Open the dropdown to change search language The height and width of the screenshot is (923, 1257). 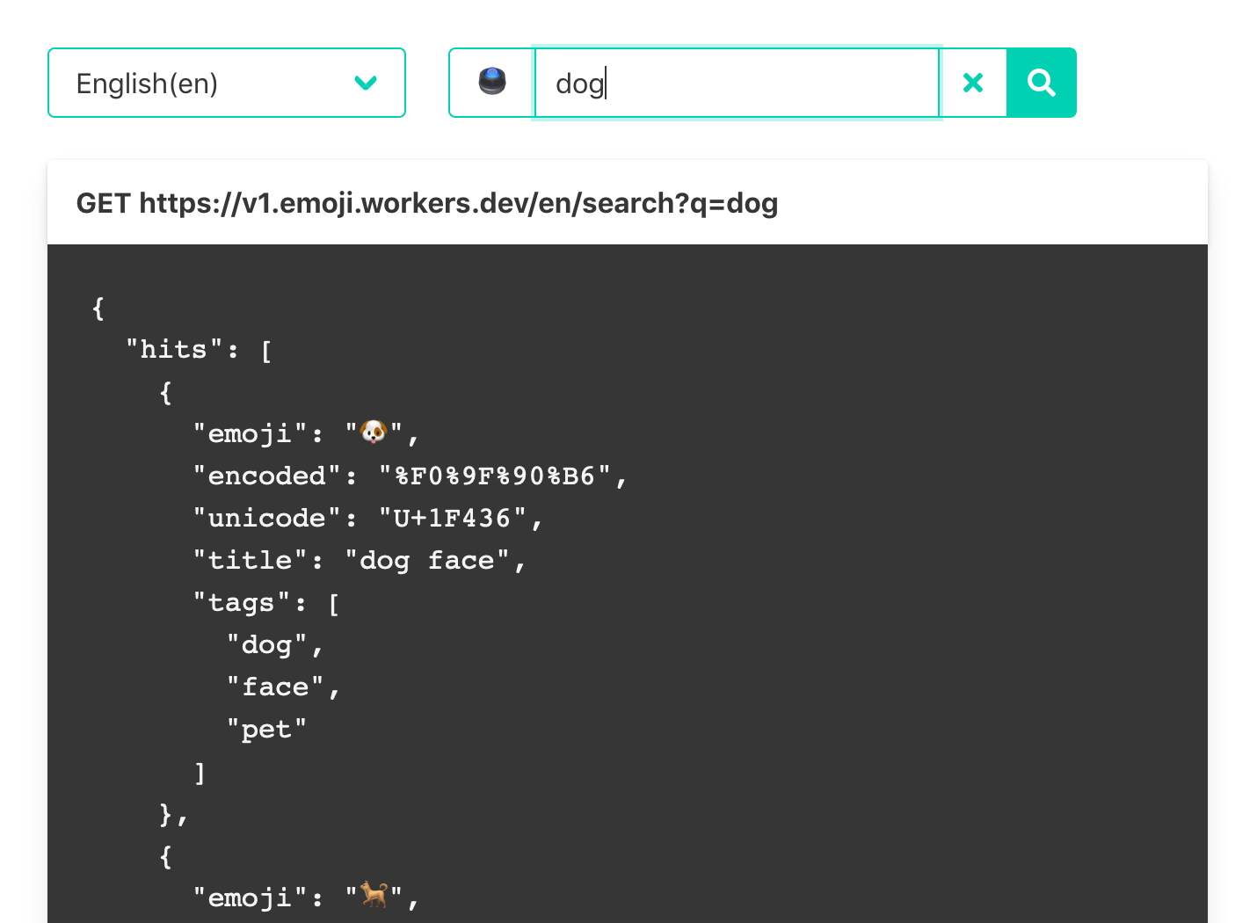point(226,82)
